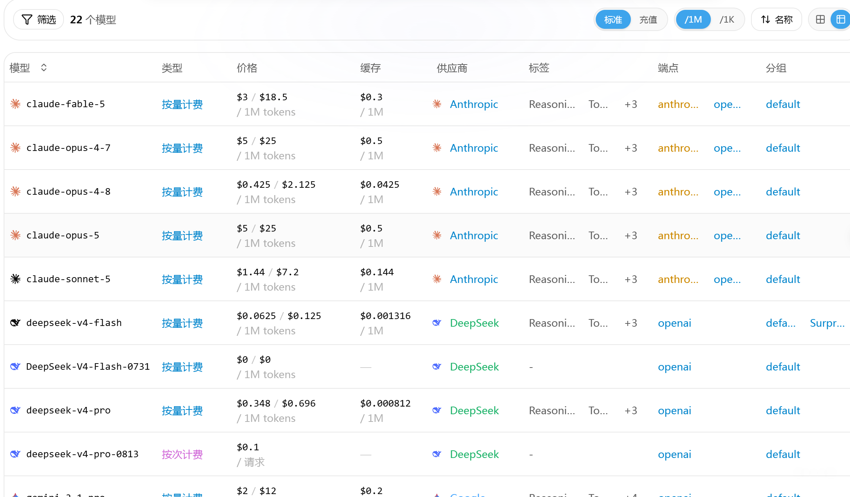Click Anthropic provider icon in claude-opus-5 row

[x=437, y=235]
